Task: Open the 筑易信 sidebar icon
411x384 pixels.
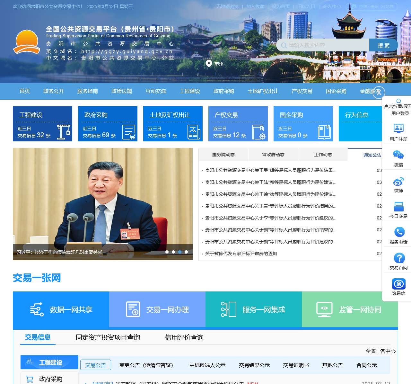Action: tap(399, 284)
